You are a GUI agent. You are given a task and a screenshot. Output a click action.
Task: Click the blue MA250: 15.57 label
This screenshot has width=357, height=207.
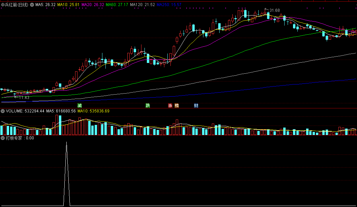tap(169, 5)
